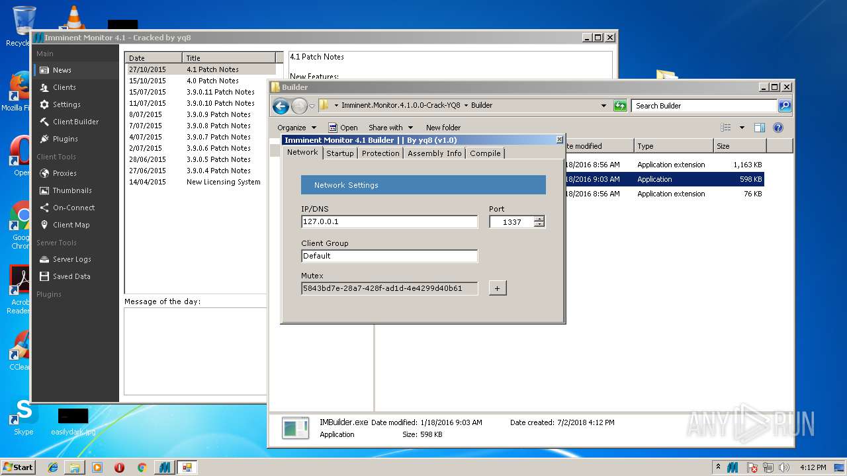The height and width of the screenshot is (476, 847).
Task: Click the Start button
Action: (x=18, y=467)
